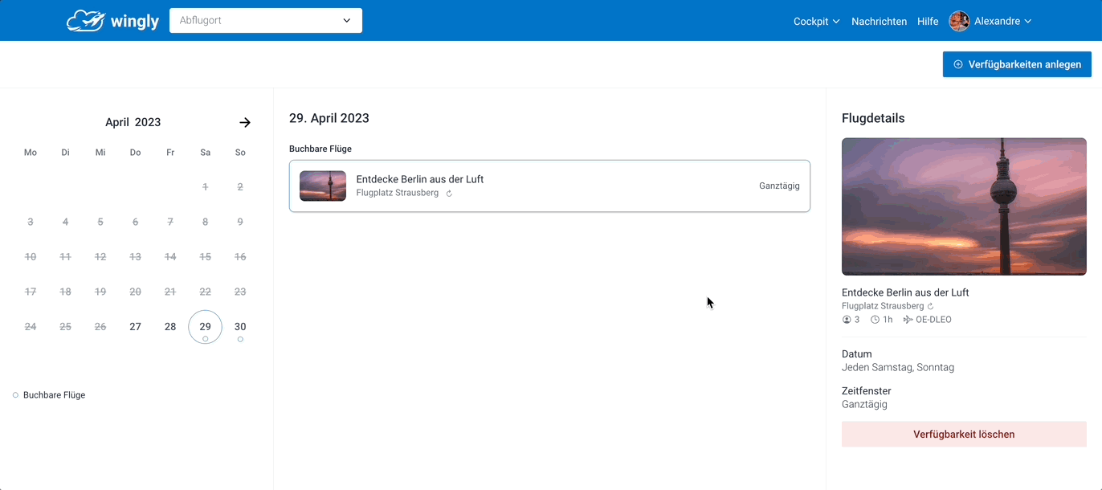1102x490 pixels.
Task: Expand the Cockpit menu
Action: 817,22
